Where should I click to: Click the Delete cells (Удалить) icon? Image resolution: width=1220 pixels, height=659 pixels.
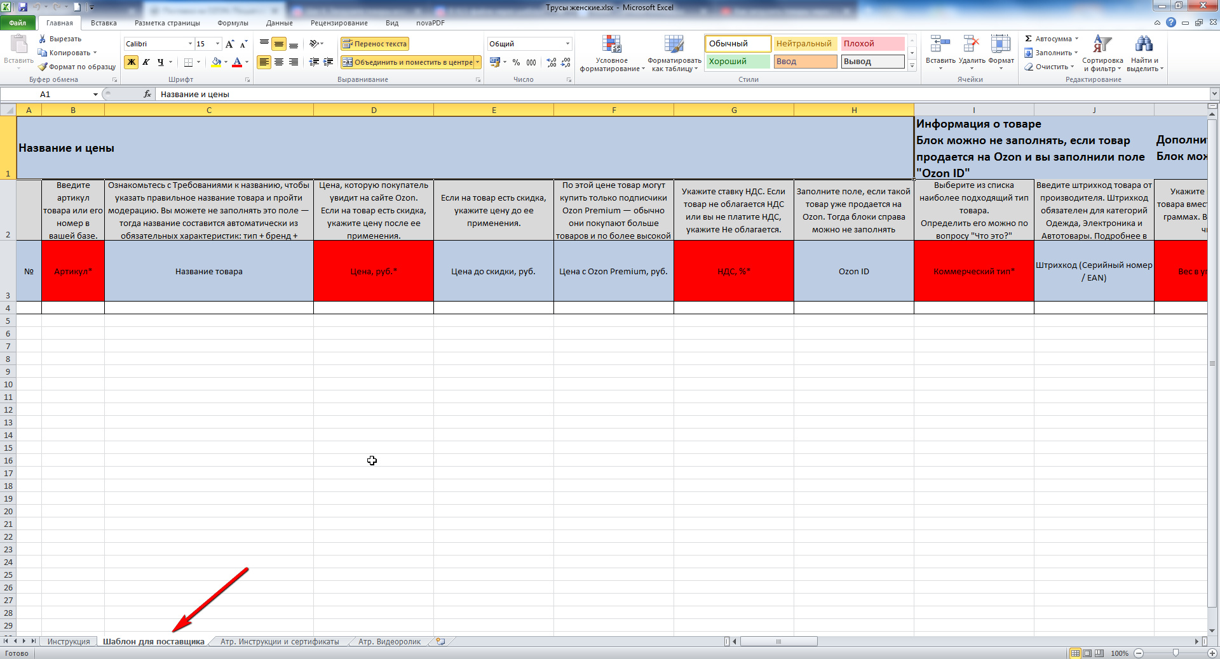(971, 44)
